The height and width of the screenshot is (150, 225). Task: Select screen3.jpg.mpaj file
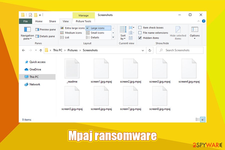[160, 71]
